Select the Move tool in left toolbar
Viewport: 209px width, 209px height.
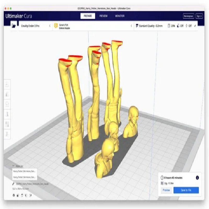(7, 84)
